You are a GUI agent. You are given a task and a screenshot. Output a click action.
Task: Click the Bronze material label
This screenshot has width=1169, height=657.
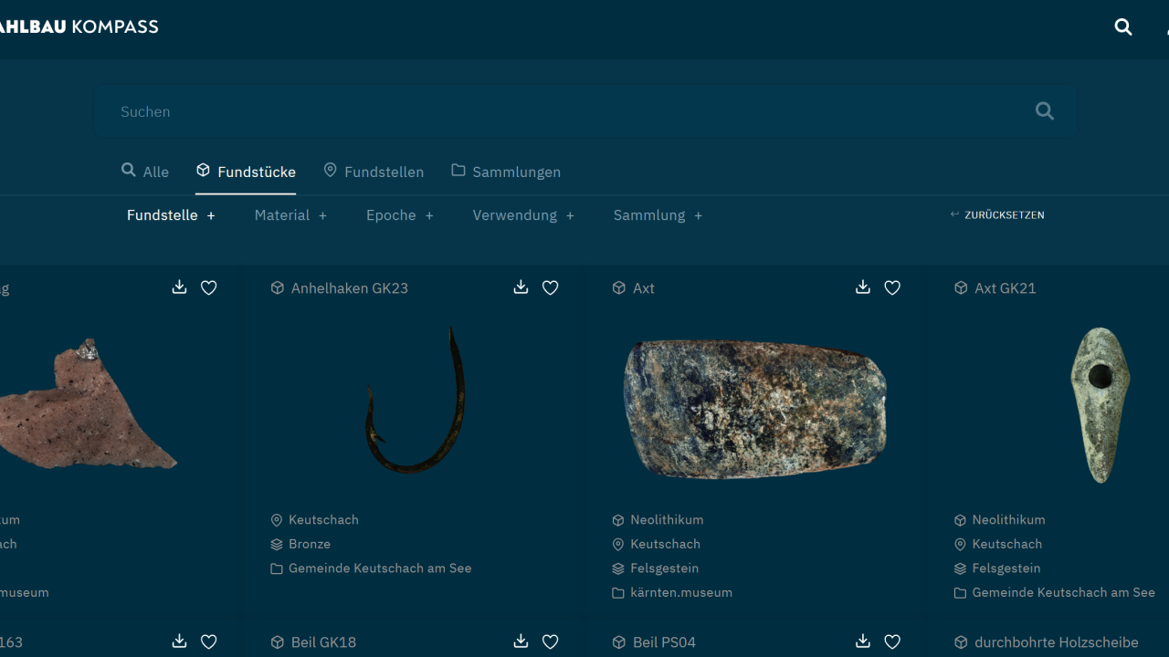tap(310, 544)
